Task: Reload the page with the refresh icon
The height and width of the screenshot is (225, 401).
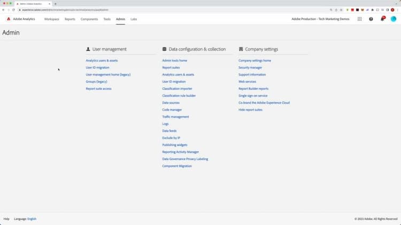Action: click(x=13, y=10)
